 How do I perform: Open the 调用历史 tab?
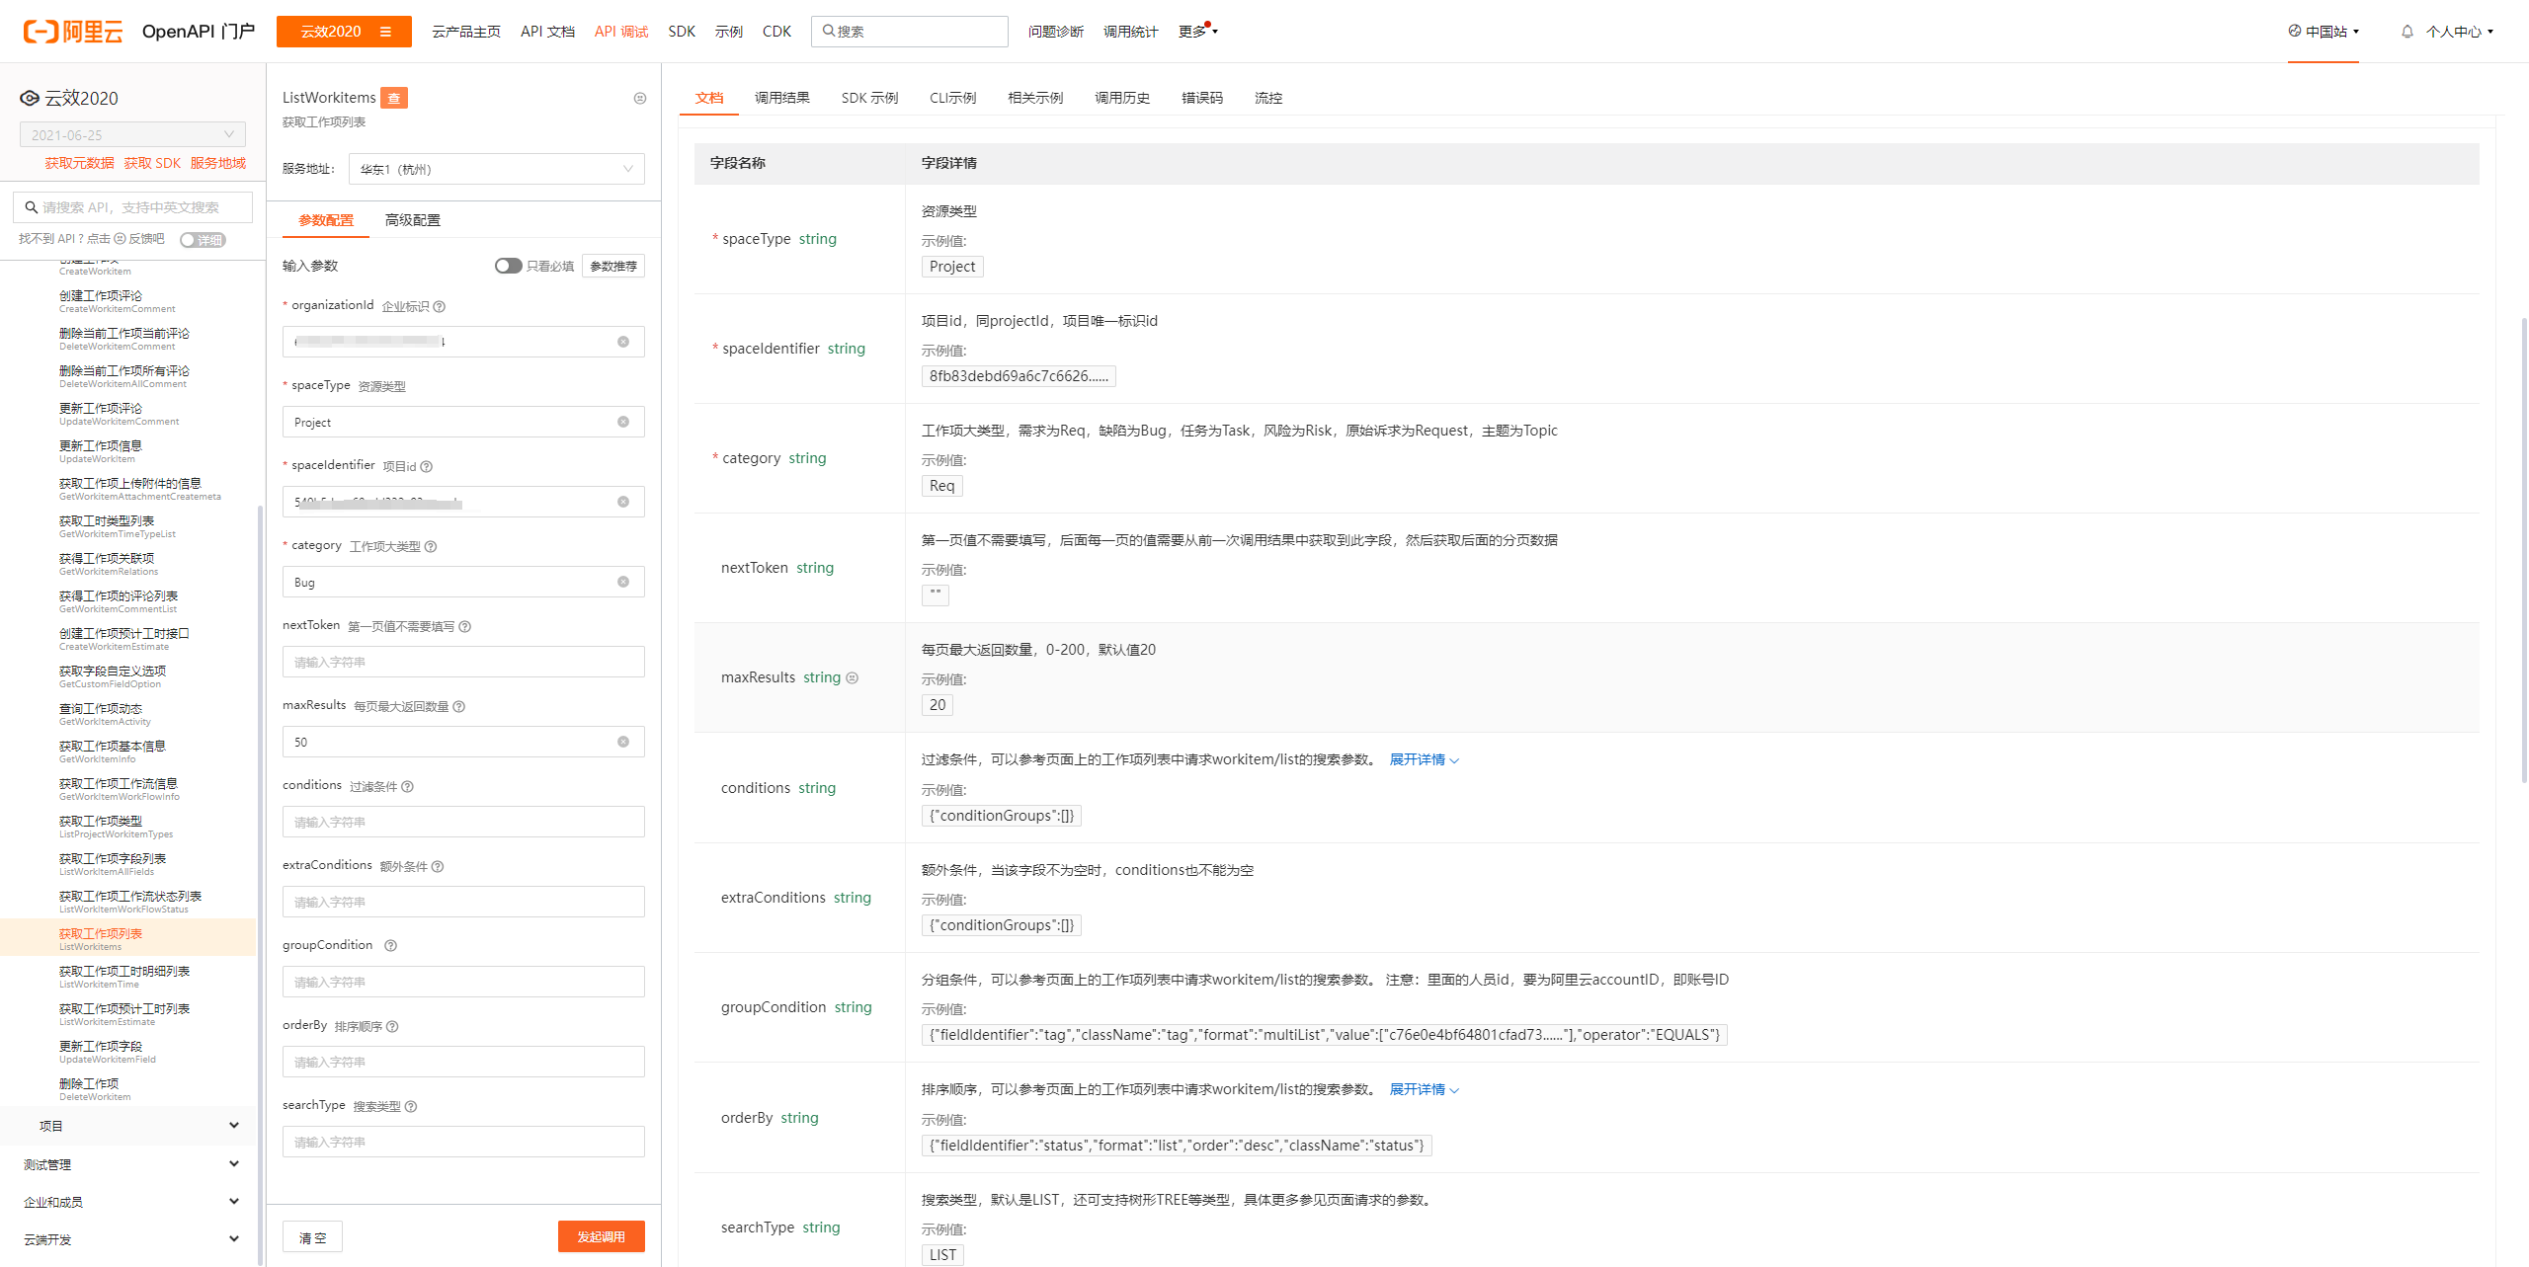1122,98
